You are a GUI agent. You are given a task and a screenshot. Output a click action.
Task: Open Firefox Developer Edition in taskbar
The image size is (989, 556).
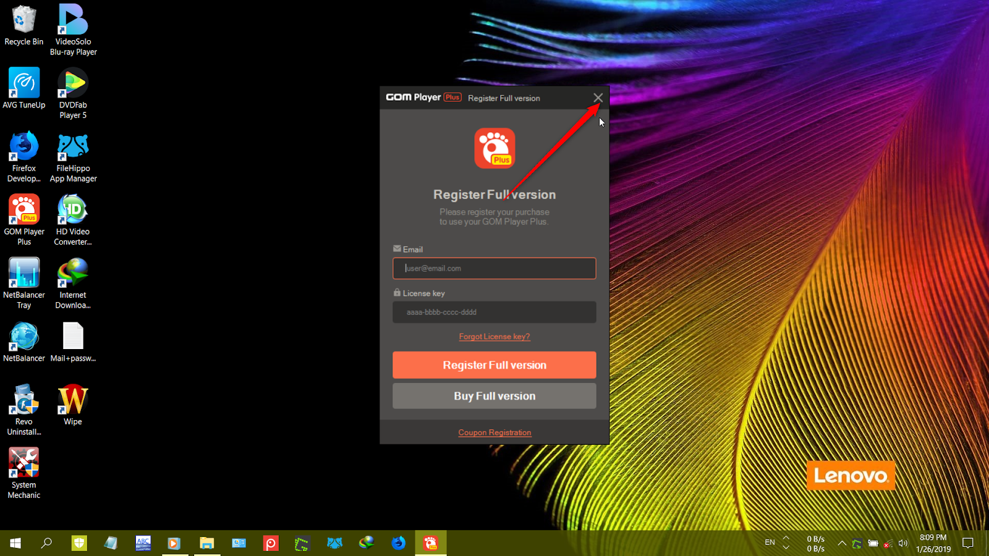[398, 543]
